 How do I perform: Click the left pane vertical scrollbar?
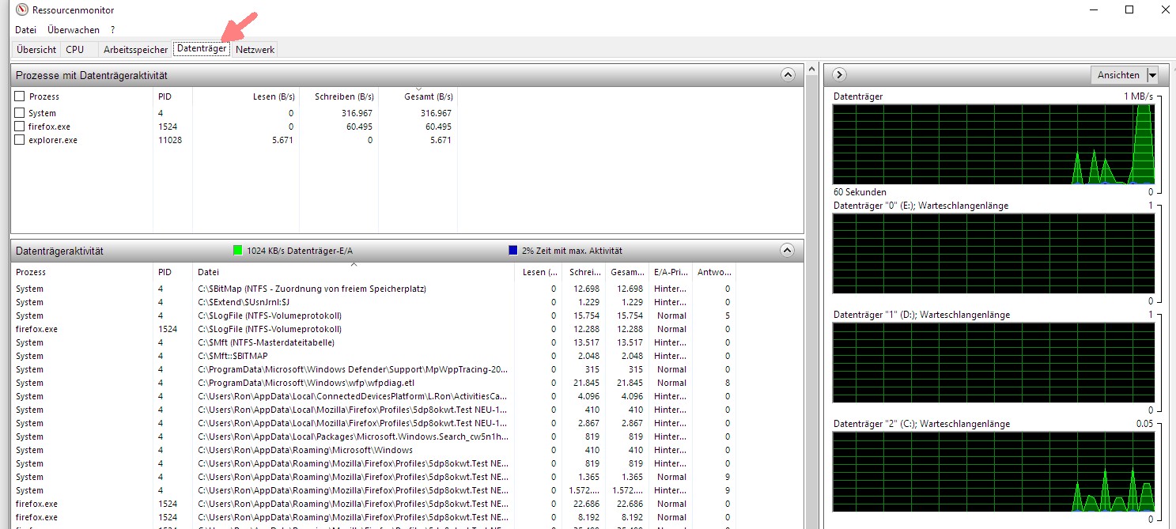811,297
